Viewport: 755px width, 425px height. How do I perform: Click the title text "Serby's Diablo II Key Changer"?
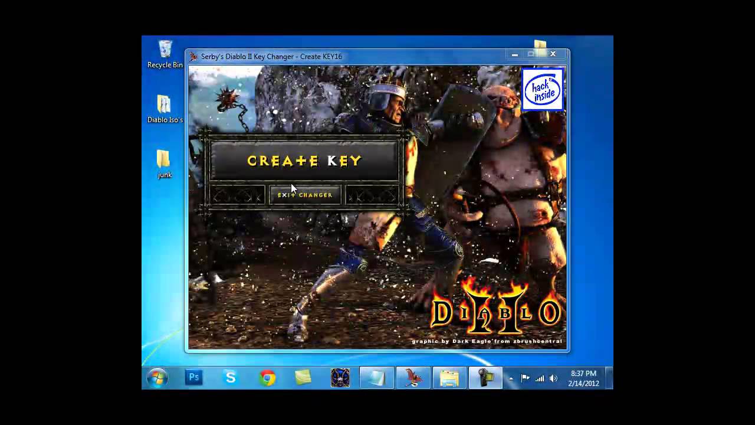click(248, 57)
